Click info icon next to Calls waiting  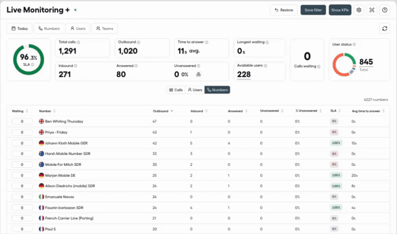coord(319,66)
